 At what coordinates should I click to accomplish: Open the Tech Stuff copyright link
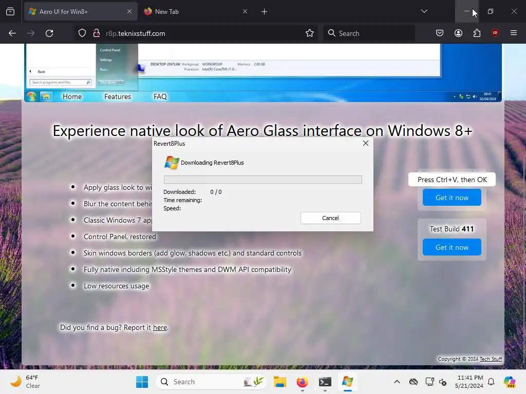tap(491, 359)
